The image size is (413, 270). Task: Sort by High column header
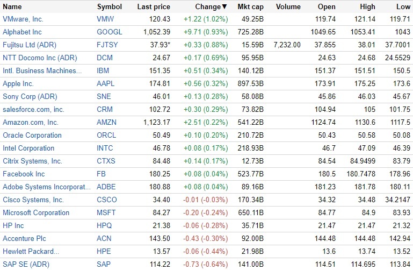pos(368,7)
